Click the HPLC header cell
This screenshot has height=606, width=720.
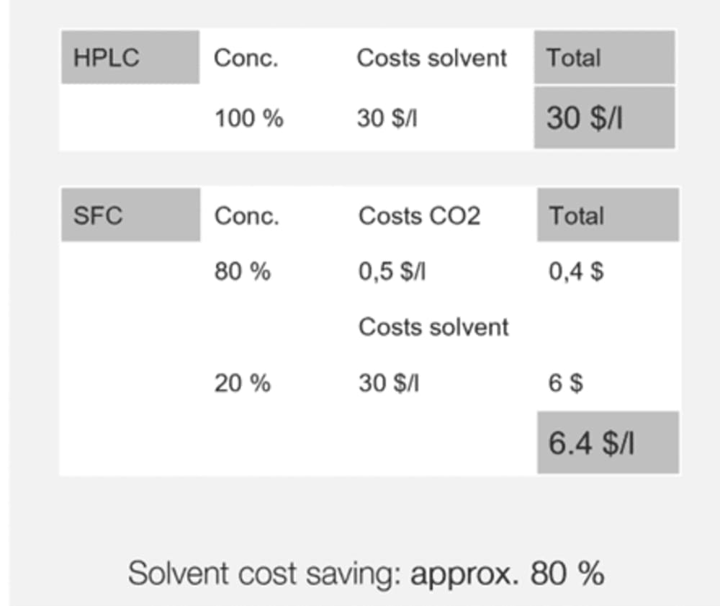[130, 58]
